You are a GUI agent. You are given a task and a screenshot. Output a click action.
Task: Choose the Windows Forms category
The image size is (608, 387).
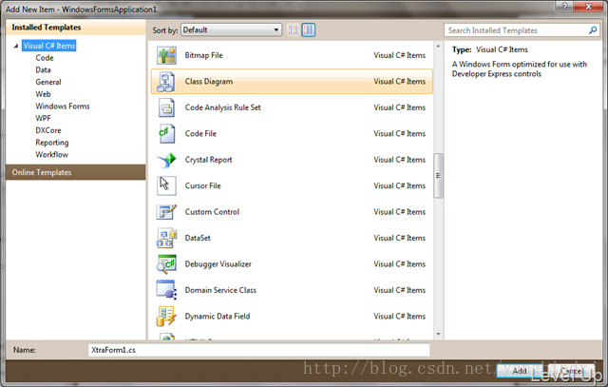(63, 106)
